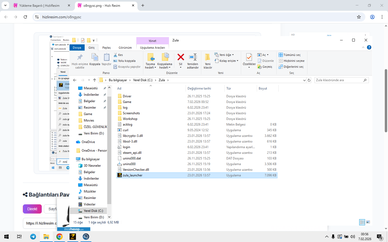Reload the hizliresim page
The width and height of the screenshot is (388, 242).
[x=25, y=17]
